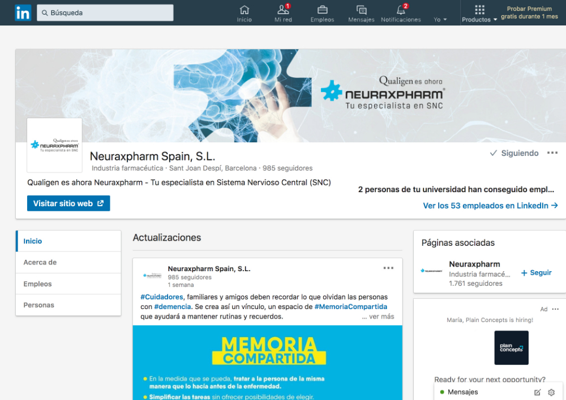Click the Visitar sitio web button
Screen dimensions: 566x400
[68, 203]
